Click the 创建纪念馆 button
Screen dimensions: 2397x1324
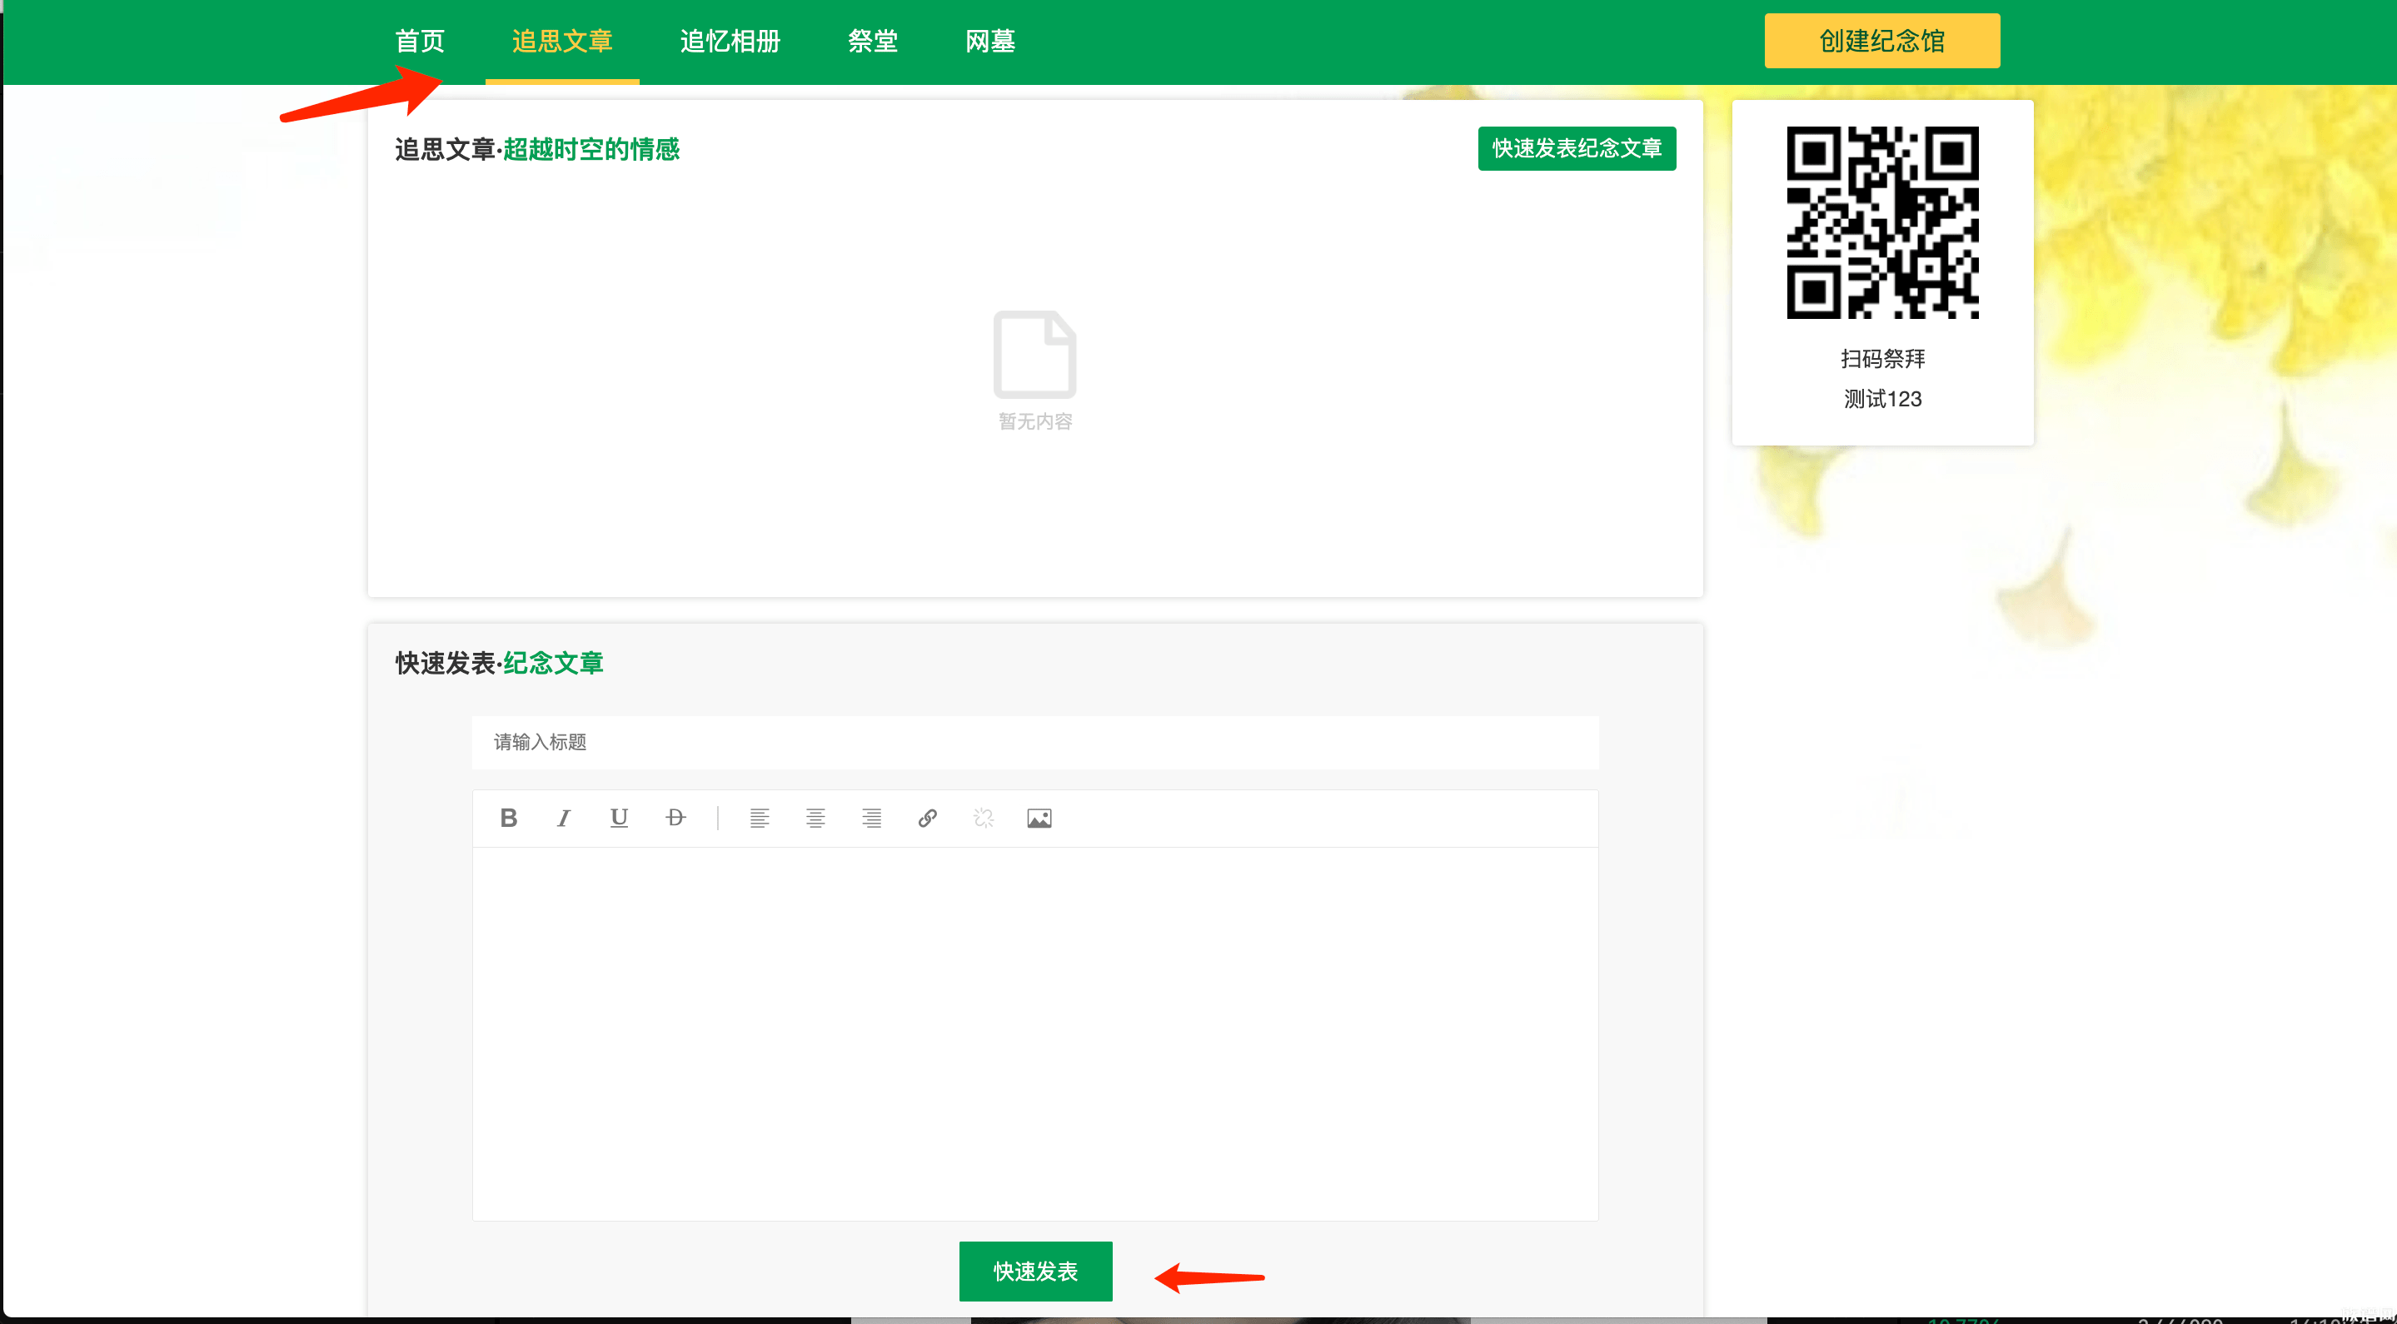point(1881,41)
